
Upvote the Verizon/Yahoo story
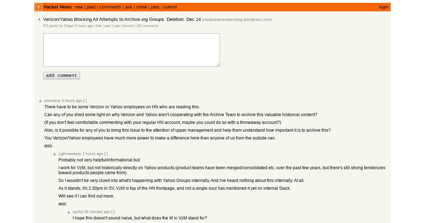[x=39, y=19]
